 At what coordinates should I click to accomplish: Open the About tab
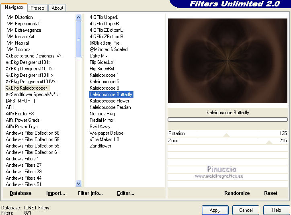(x=57, y=8)
